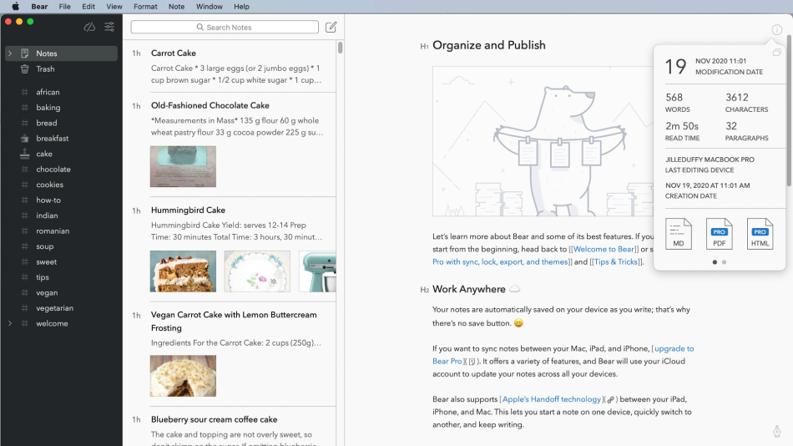Switch to second info panel page dot
Image resolution: width=793 pixels, height=446 pixels.
725,262
